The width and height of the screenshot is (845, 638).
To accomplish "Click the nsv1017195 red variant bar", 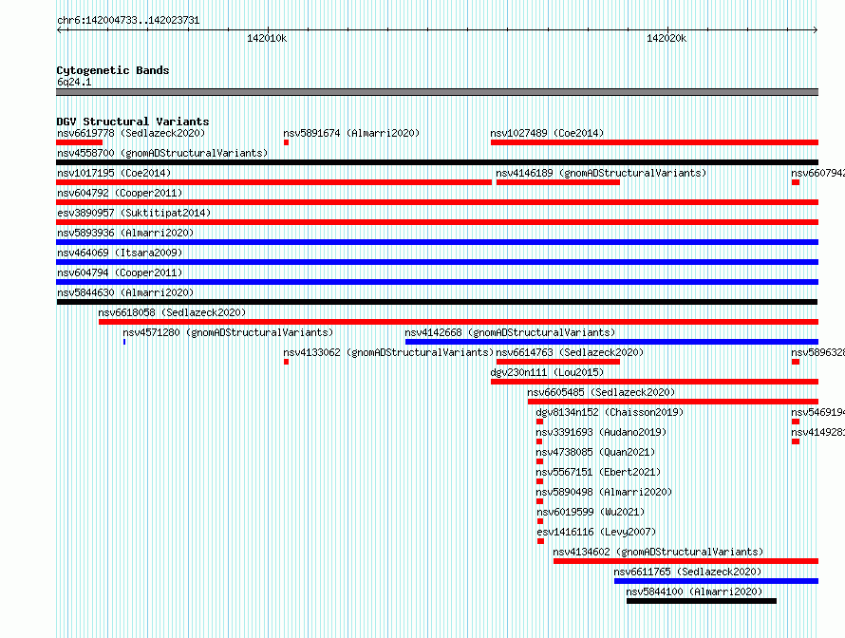I will click(273, 182).
